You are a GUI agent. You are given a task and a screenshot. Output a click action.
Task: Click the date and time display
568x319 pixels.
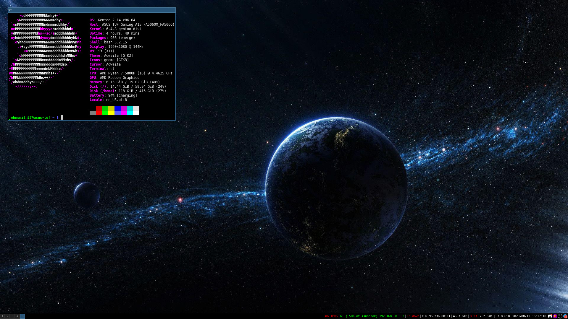[x=529, y=316]
